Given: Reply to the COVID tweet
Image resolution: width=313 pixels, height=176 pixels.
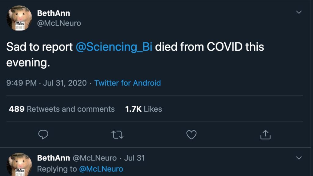Looking at the screenshot, I should click(x=43, y=135).
